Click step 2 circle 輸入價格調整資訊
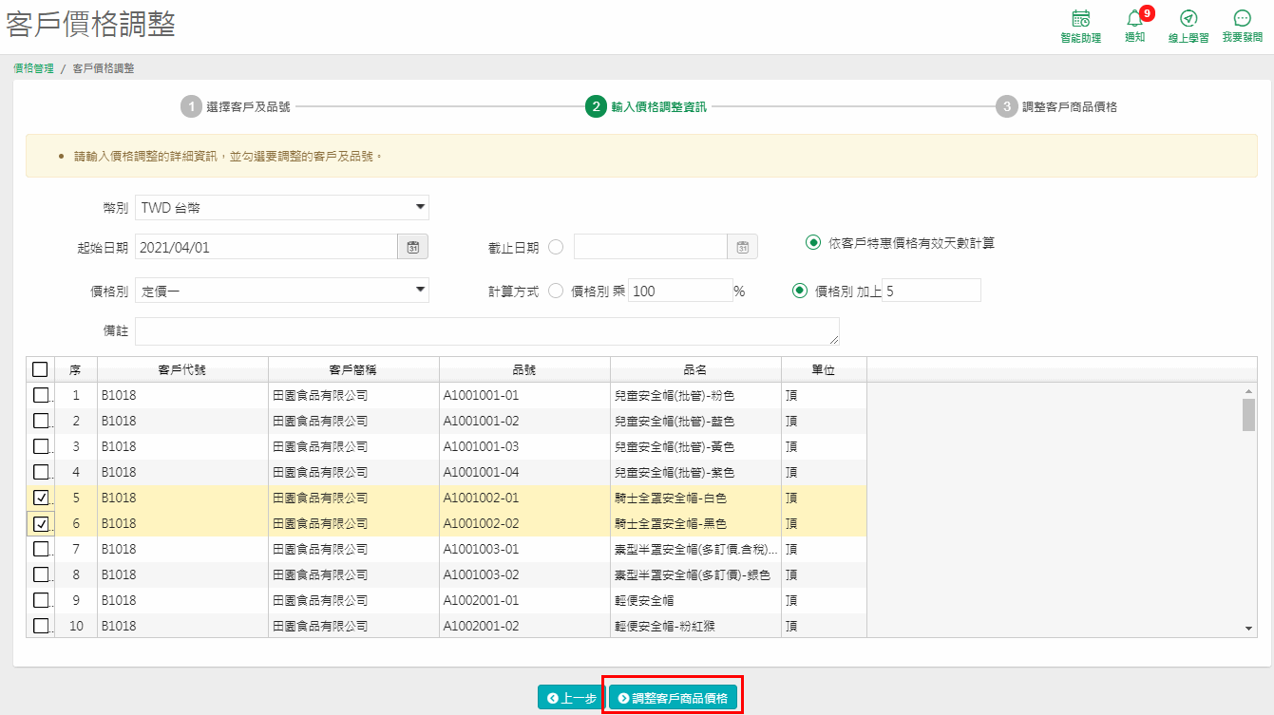 pyautogui.click(x=596, y=106)
